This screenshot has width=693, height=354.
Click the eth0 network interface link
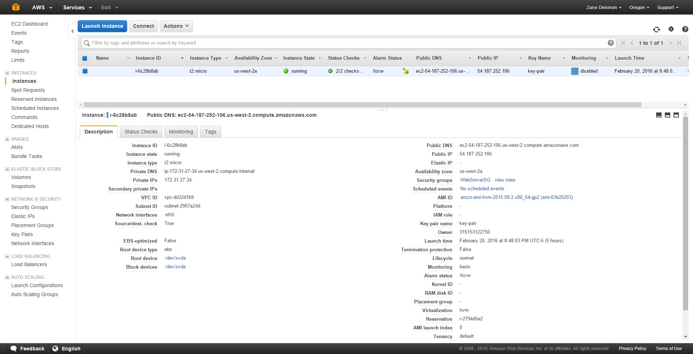click(x=169, y=214)
